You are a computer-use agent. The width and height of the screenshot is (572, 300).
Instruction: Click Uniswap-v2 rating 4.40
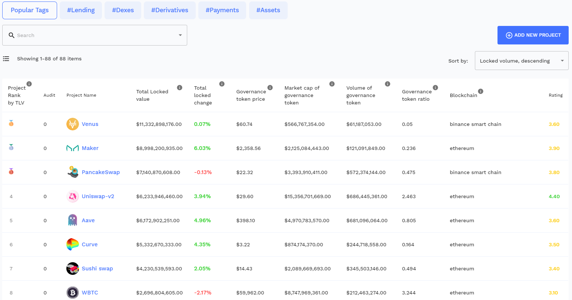coord(554,196)
